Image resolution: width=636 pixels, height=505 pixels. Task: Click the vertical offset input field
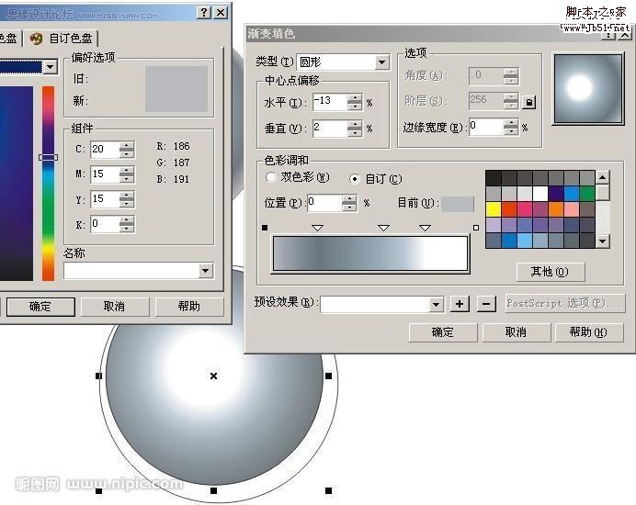(x=331, y=128)
